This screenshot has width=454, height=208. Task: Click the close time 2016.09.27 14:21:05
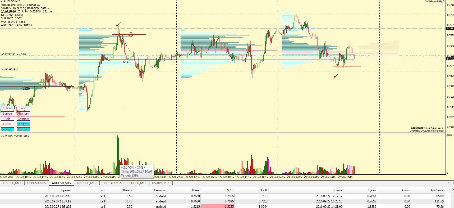click(329, 206)
